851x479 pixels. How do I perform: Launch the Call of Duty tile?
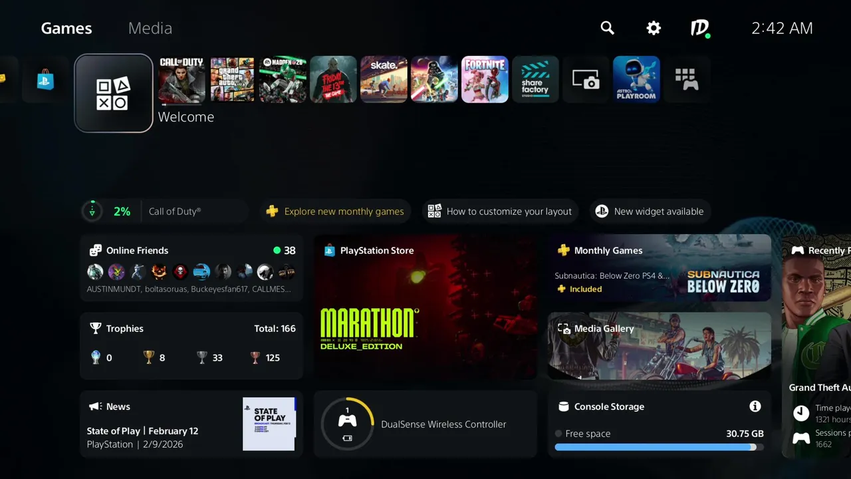(182, 79)
